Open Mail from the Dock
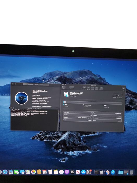The width and height of the screenshot is (137, 183). click(x=11, y=172)
